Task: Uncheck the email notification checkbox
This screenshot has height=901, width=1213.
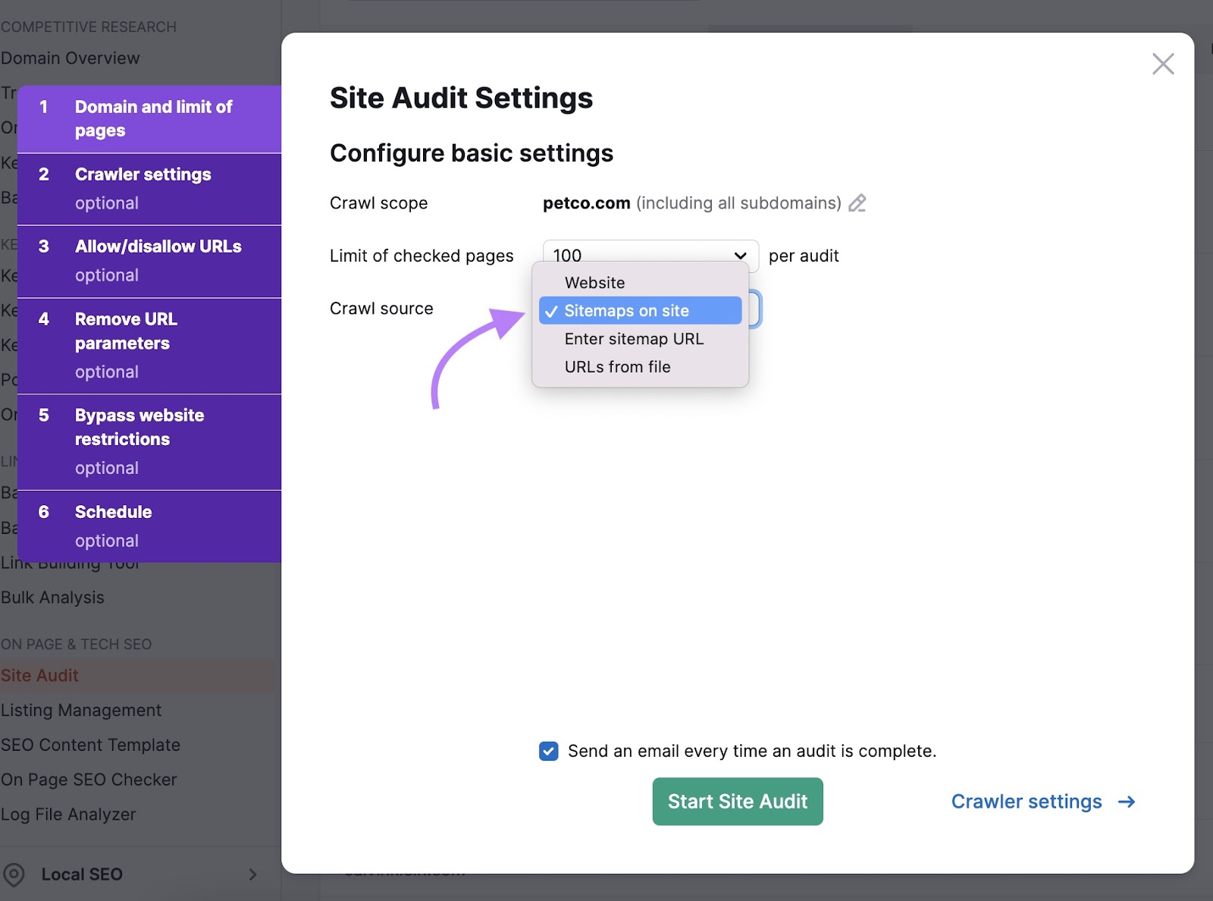Action: (548, 751)
